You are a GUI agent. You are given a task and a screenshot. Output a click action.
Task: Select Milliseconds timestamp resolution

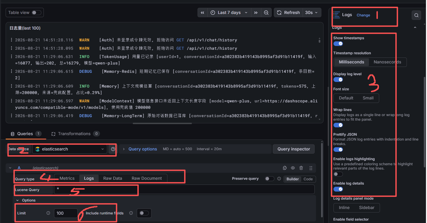click(x=351, y=62)
